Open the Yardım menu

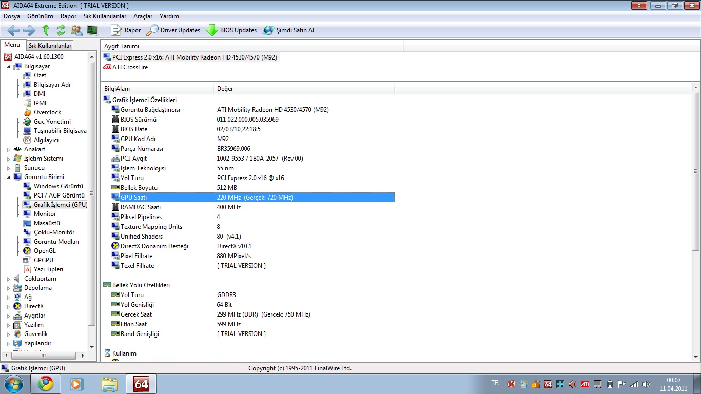[169, 16]
